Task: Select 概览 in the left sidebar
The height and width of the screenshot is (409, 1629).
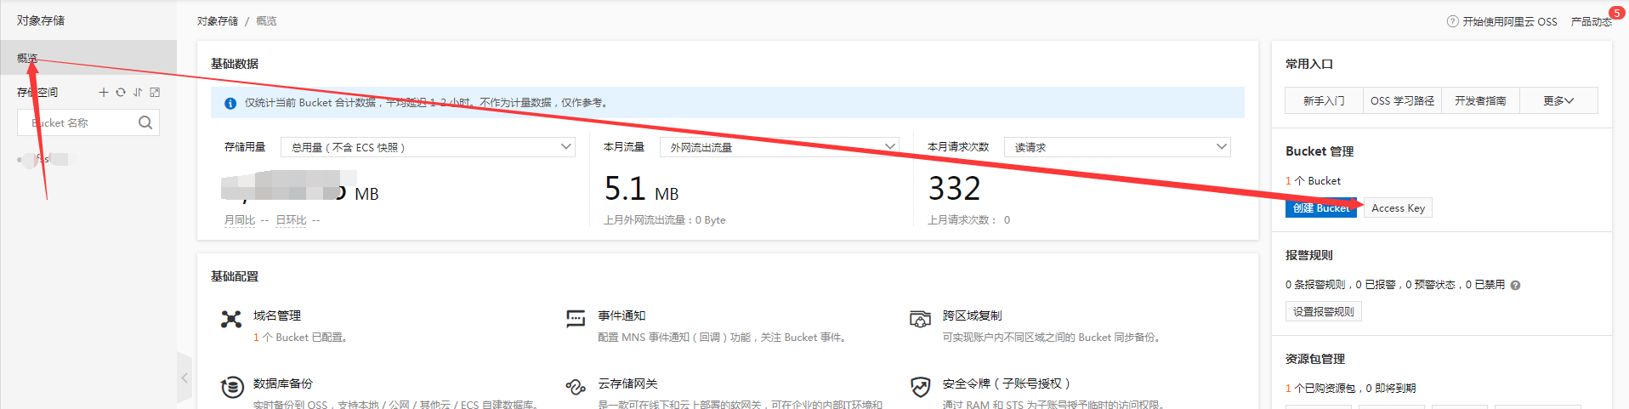Action: tap(88, 58)
